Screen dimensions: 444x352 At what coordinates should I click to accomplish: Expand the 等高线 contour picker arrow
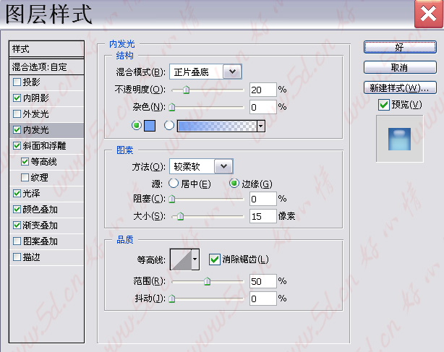pos(195,259)
